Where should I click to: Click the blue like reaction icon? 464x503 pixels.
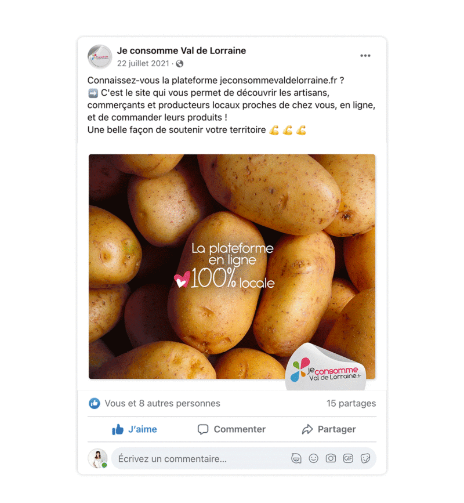[95, 403]
